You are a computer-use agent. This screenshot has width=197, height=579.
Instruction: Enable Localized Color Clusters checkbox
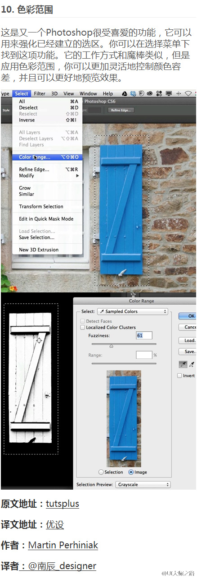click(x=82, y=327)
